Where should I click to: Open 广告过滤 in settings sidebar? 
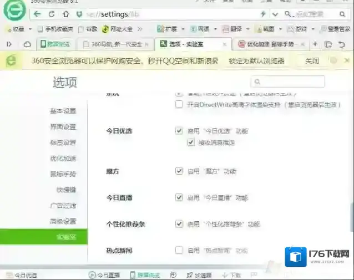click(x=63, y=206)
